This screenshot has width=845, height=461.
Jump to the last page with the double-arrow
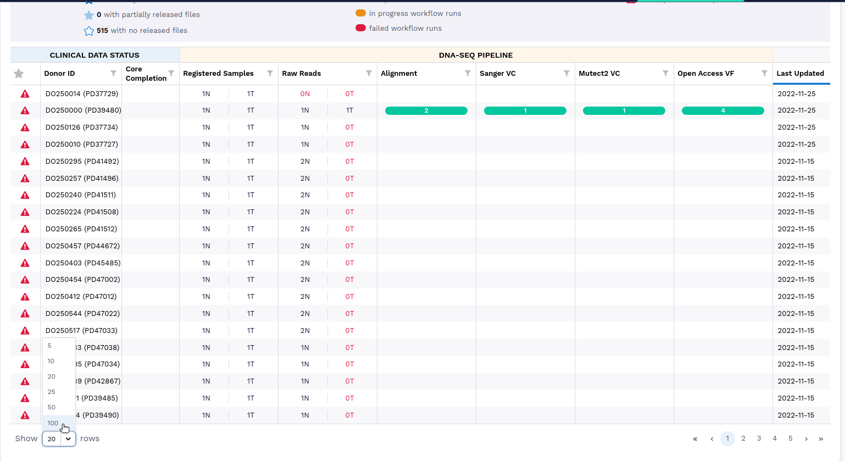click(x=821, y=438)
